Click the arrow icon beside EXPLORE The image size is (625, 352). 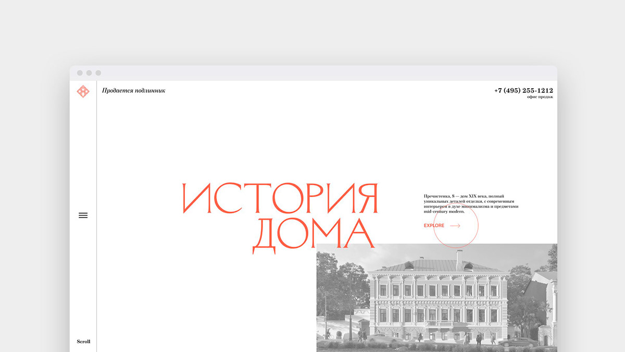(x=455, y=226)
